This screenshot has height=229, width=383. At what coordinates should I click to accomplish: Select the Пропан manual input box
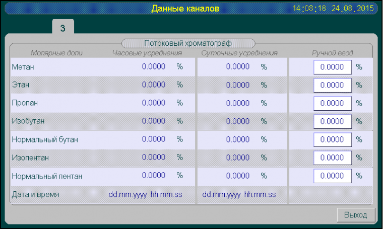tap(332, 103)
